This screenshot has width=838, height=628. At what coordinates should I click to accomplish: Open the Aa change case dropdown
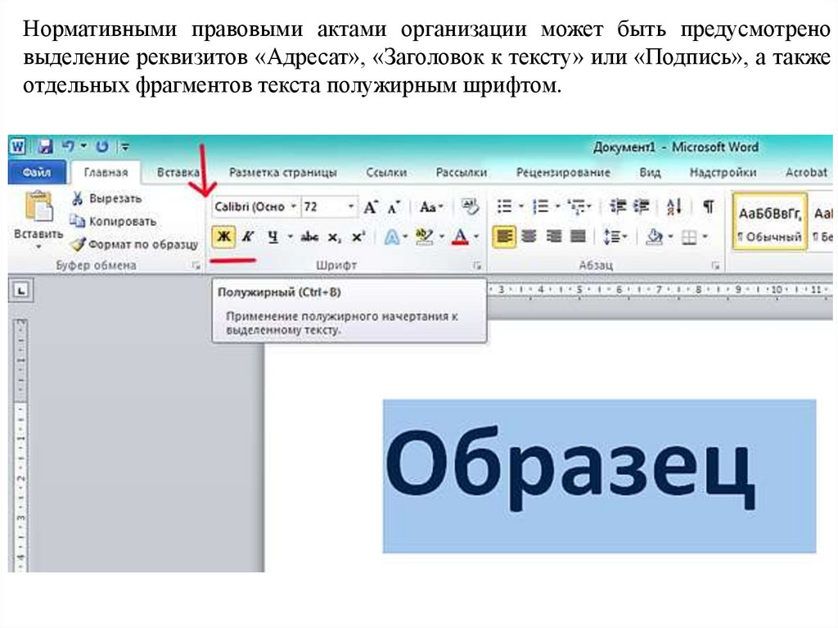431,206
